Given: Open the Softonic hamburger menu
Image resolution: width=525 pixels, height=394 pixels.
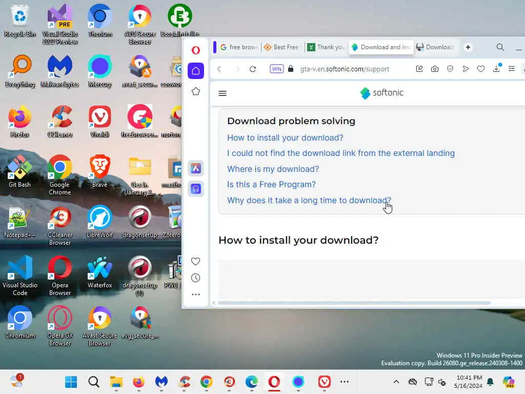Looking at the screenshot, I should point(223,93).
